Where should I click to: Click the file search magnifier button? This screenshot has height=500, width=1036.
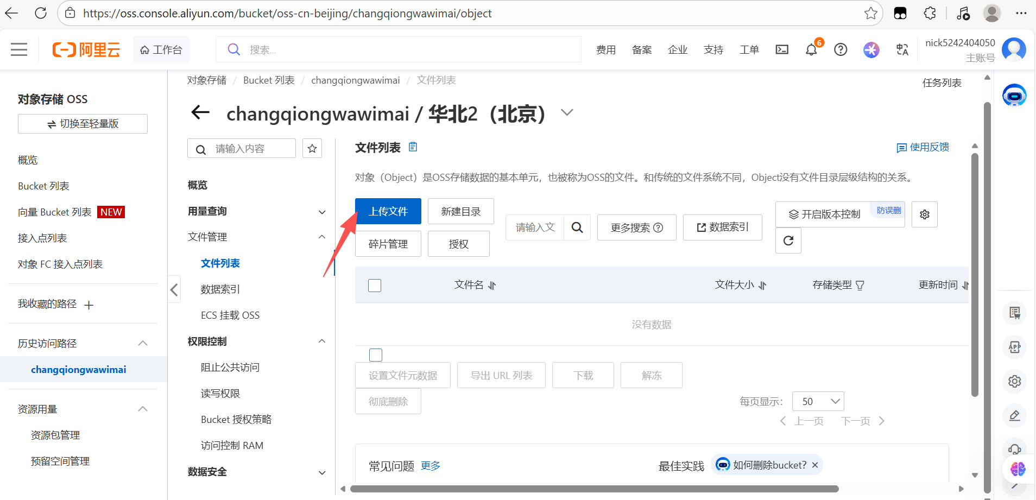577,227
